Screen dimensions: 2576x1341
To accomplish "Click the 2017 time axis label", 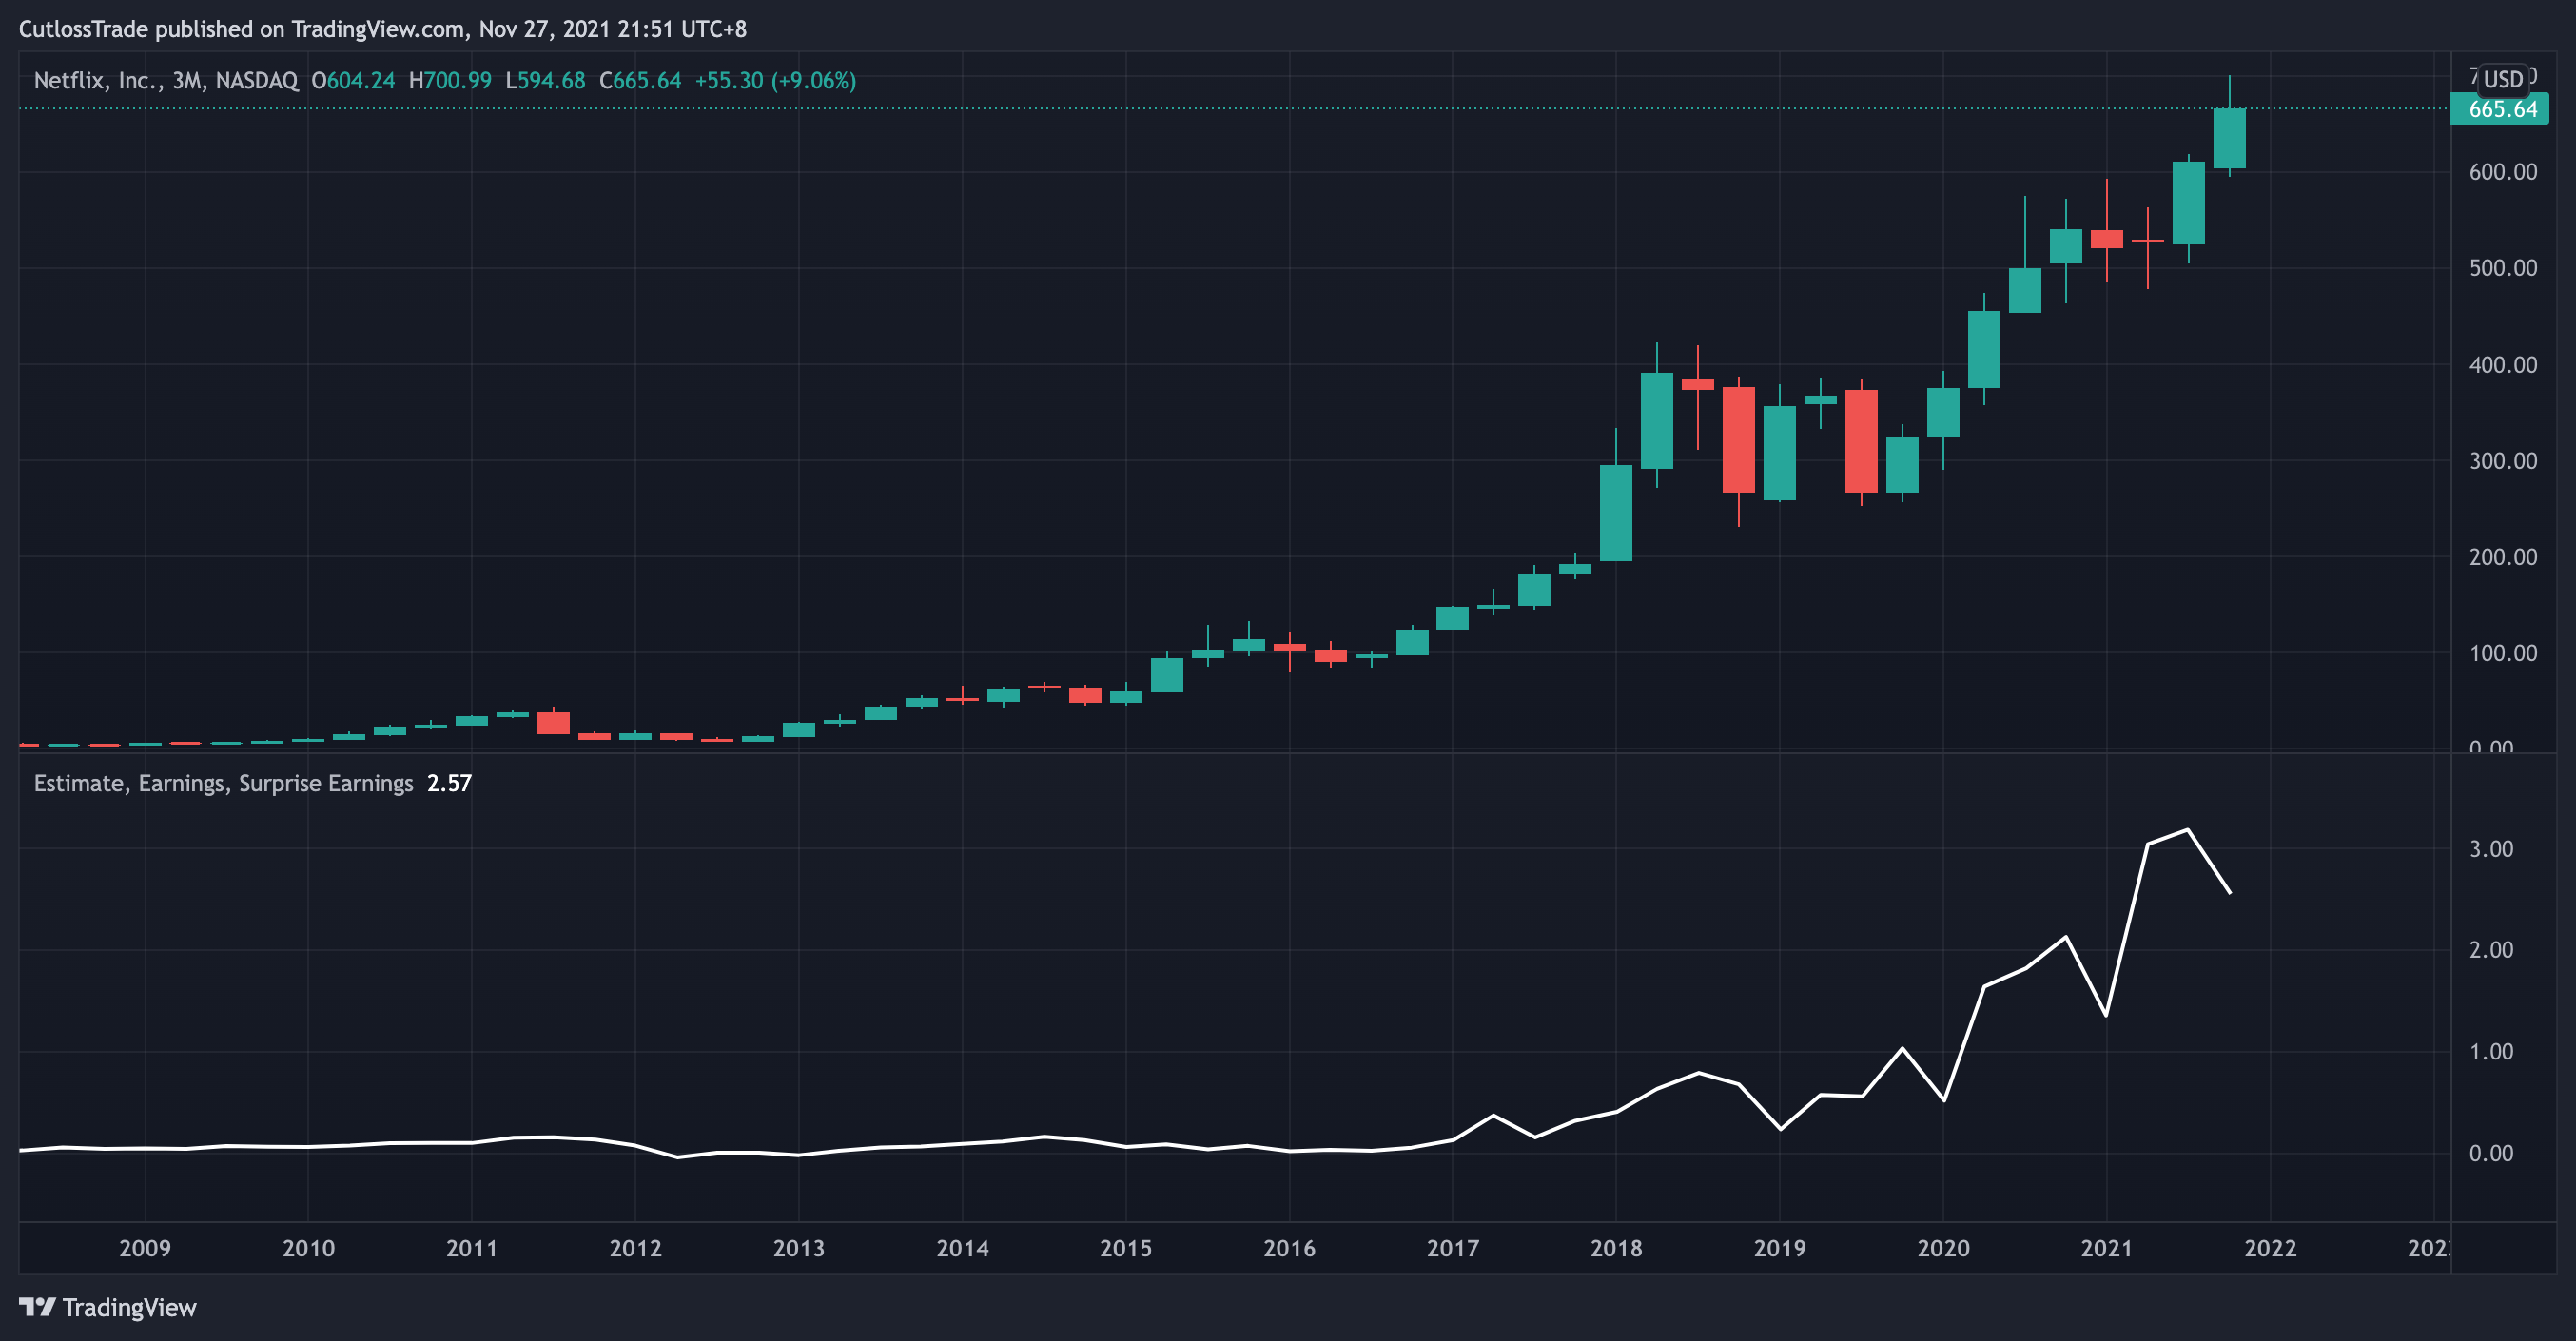I will point(1453,1248).
